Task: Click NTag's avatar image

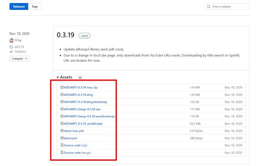Action: (12, 41)
